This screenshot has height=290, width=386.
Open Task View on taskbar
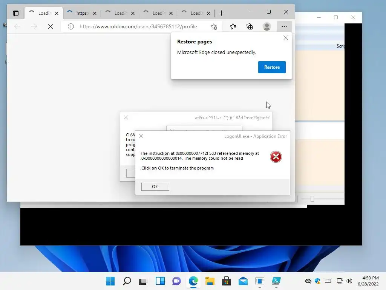point(143,281)
